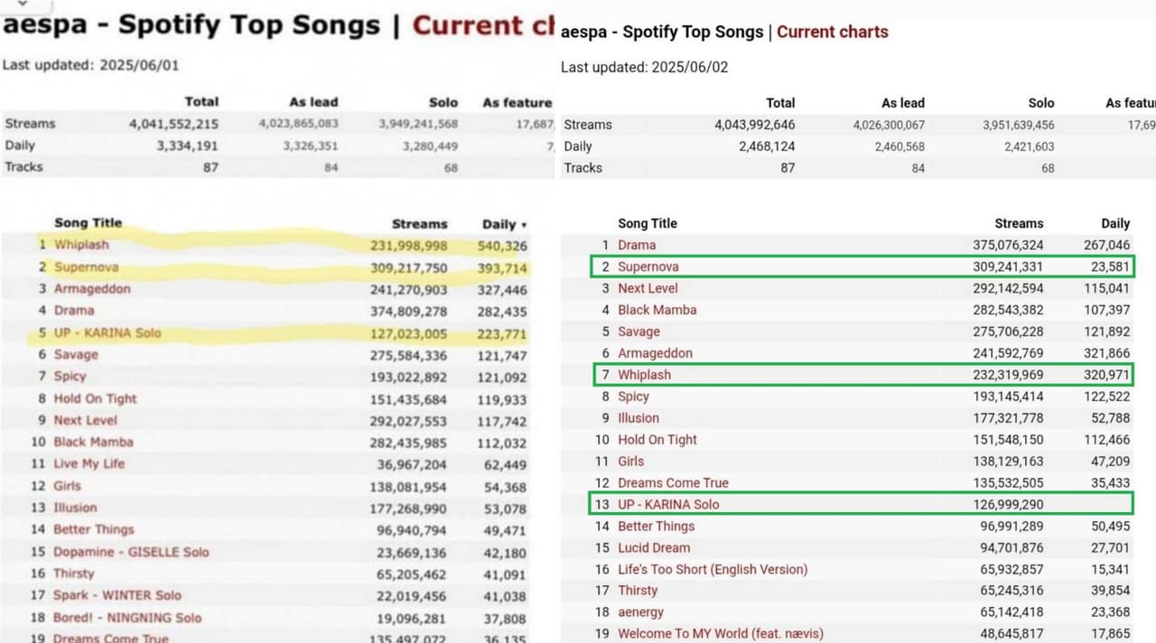Sort by Daily column in left table
Viewport: 1156px width, 643px height.
tap(504, 224)
